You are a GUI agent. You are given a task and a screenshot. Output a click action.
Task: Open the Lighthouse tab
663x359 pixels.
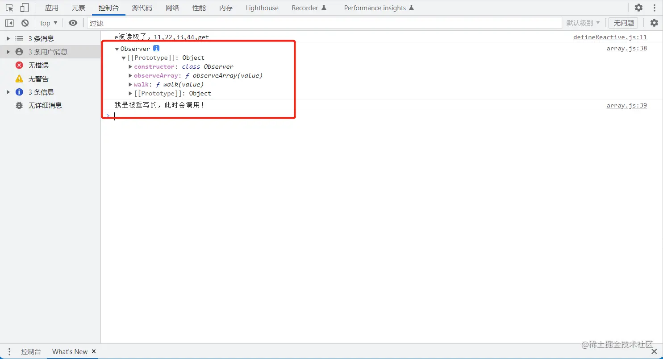(262, 8)
